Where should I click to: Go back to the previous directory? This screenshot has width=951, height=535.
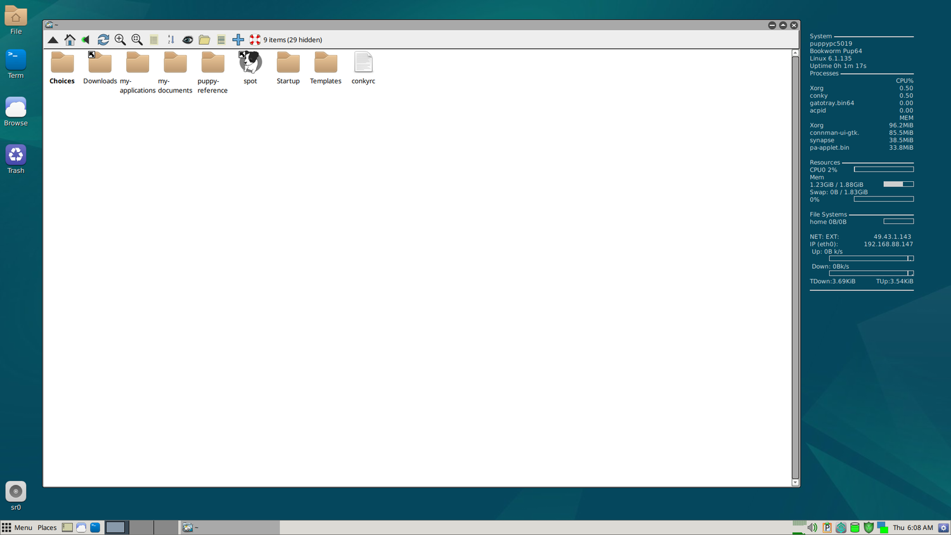[x=86, y=40]
